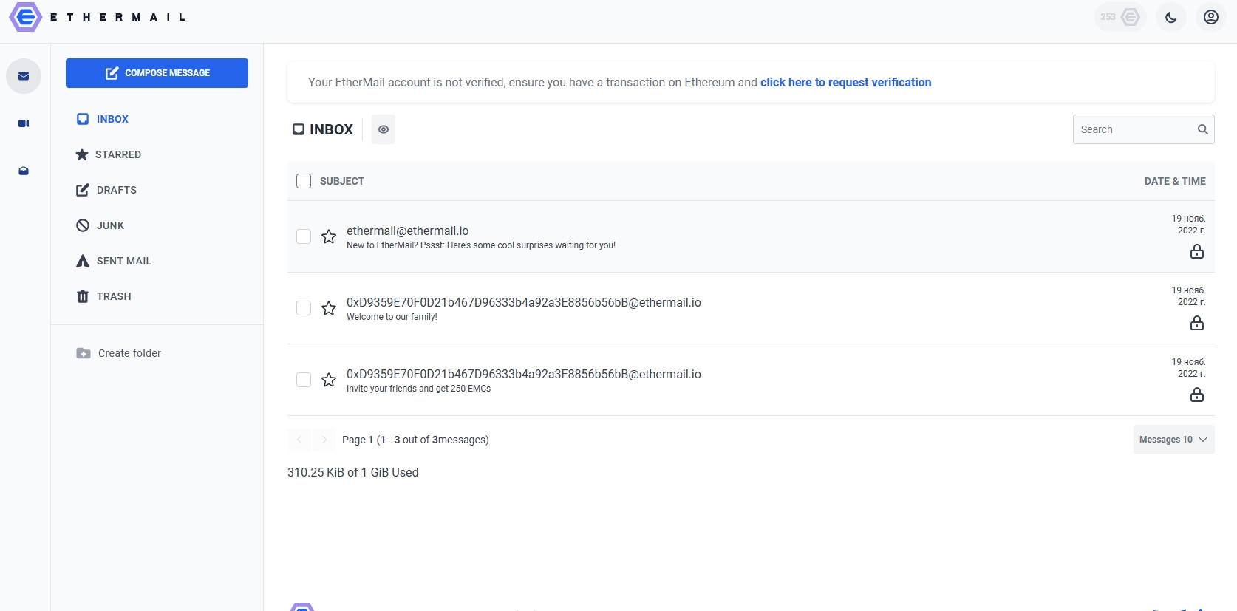Open the mail section in left rail

24,76
